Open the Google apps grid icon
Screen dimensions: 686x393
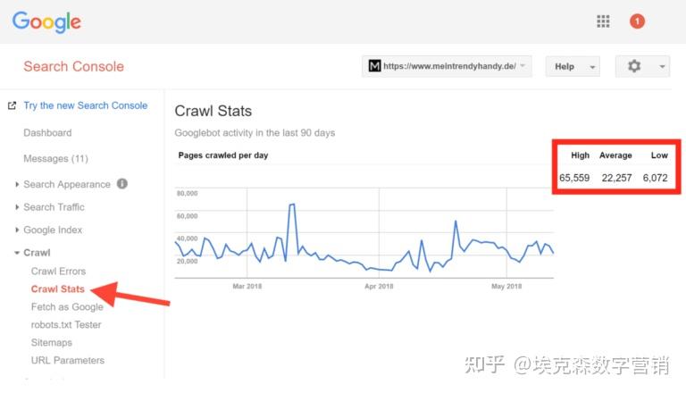603,21
